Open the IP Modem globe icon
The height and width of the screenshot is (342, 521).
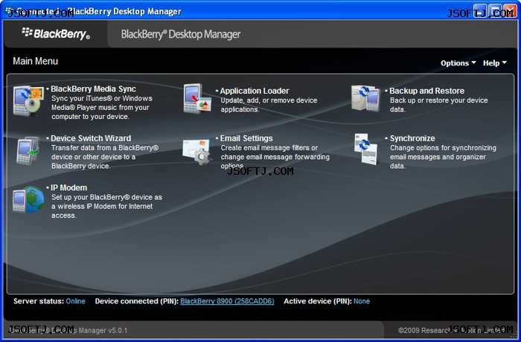(28, 199)
